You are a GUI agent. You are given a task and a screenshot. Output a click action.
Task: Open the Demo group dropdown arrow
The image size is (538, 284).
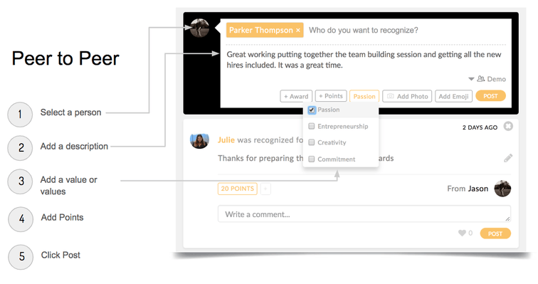point(471,79)
